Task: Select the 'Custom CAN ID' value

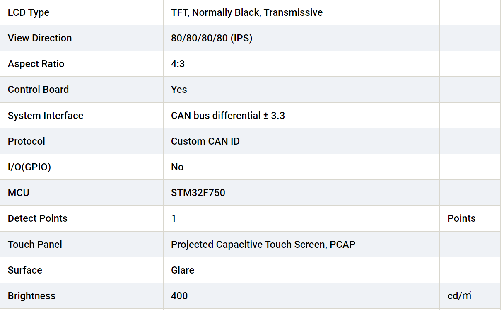Action: [205, 141]
